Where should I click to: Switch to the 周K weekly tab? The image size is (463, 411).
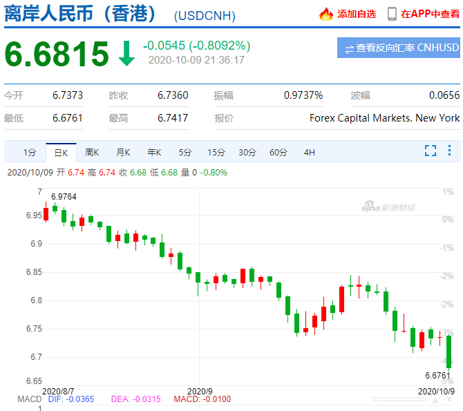92,152
